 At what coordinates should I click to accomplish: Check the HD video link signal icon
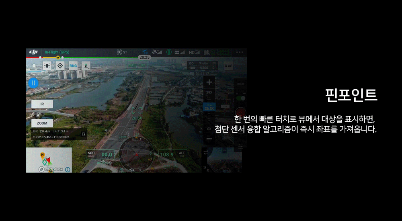click(194, 52)
